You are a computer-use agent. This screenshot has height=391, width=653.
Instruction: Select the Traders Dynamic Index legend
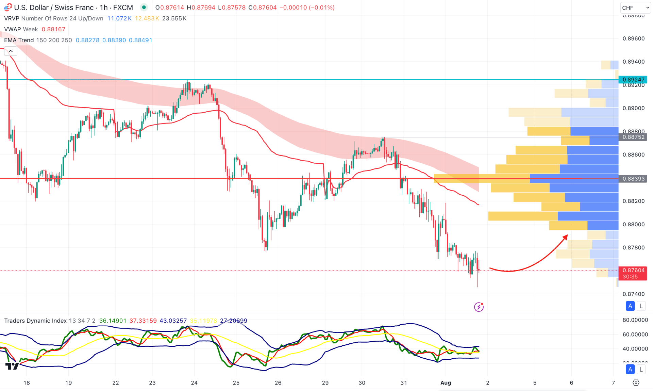(x=35, y=321)
